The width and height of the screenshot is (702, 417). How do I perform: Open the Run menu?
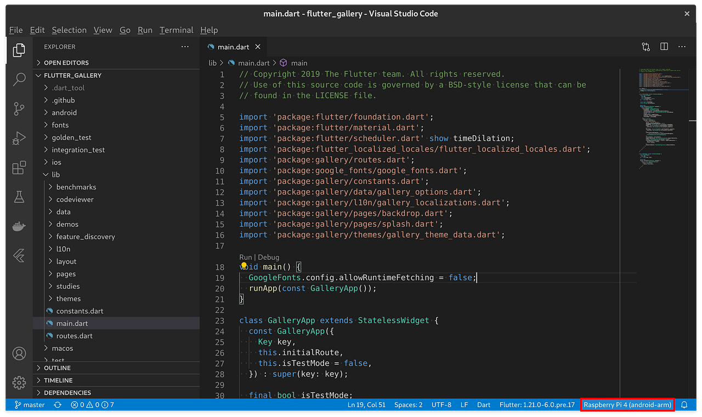[145, 30]
